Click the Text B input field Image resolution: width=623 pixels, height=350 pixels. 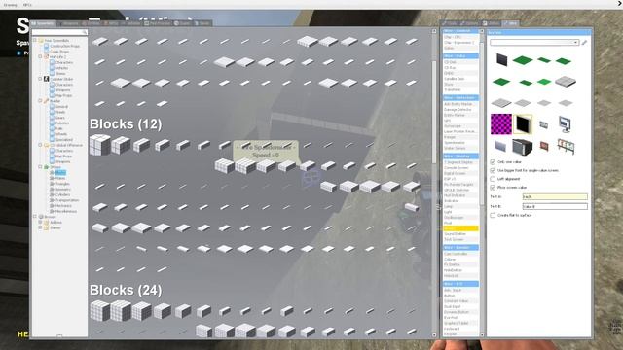coord(555,206)
